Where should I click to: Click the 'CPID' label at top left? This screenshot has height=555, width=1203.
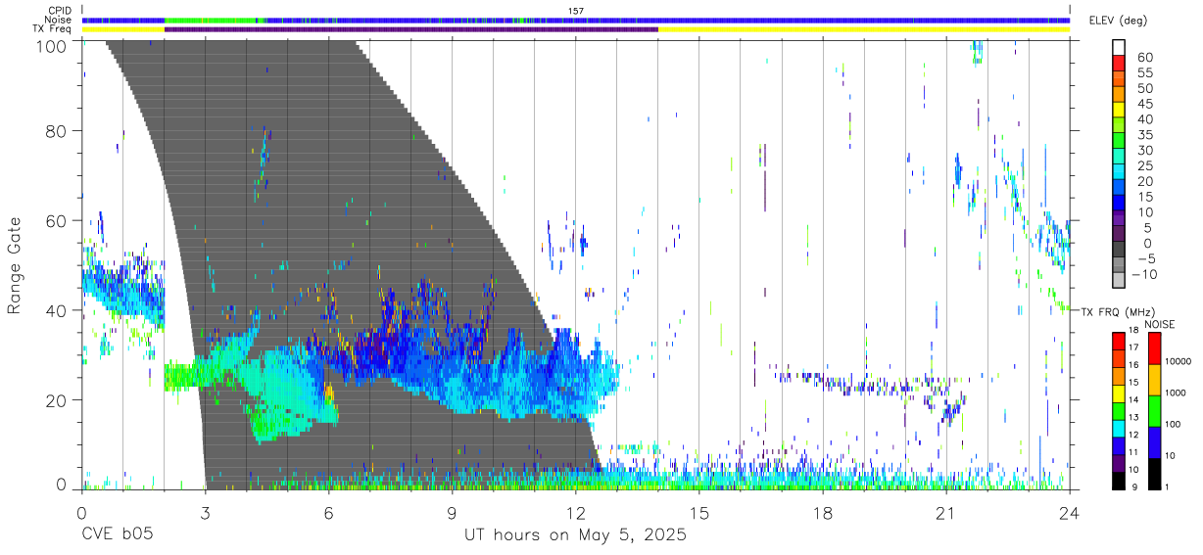pyautogui.click(x=60, y=11)
